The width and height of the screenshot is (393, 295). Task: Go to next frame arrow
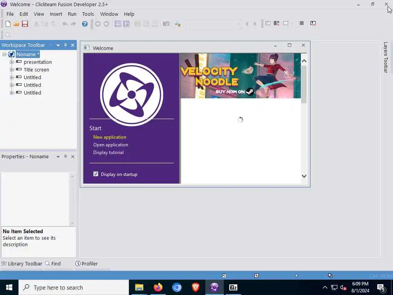click(x=255, y=24)
